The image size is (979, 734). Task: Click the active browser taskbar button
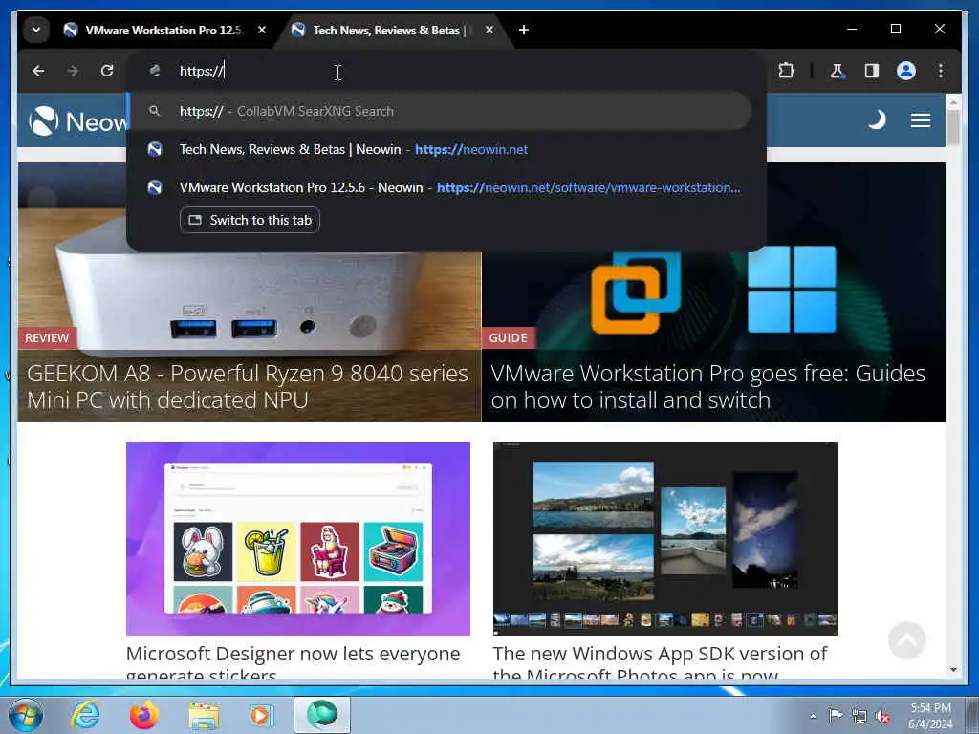322,715
